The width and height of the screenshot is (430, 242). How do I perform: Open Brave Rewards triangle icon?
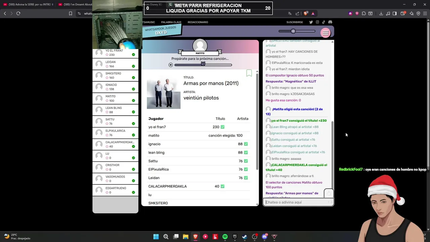tap(313, 13)
